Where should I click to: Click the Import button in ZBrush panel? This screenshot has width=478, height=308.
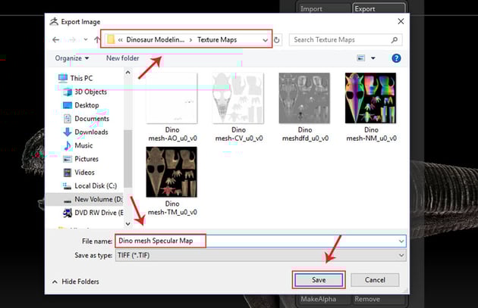click(323, 8)
